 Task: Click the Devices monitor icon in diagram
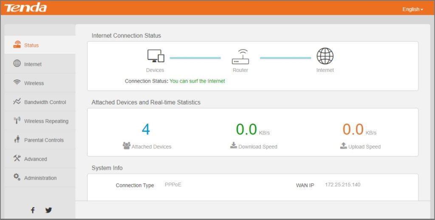(x=155, y=56)
